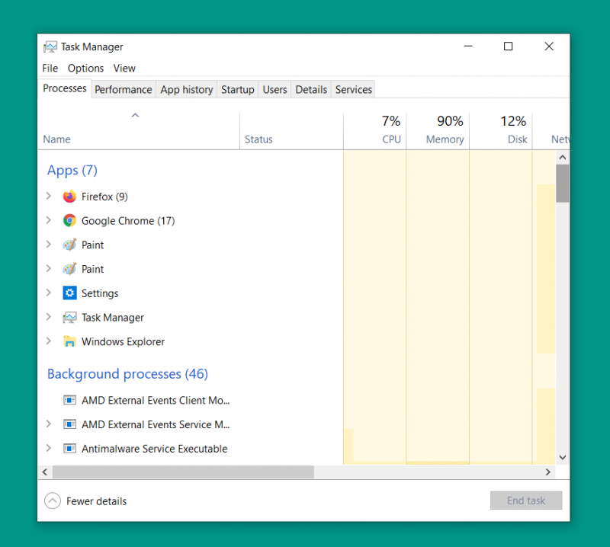The image size is (610, 547).
Task: Click the Antimalware Service Executable icon
Action: coord(69,449)
